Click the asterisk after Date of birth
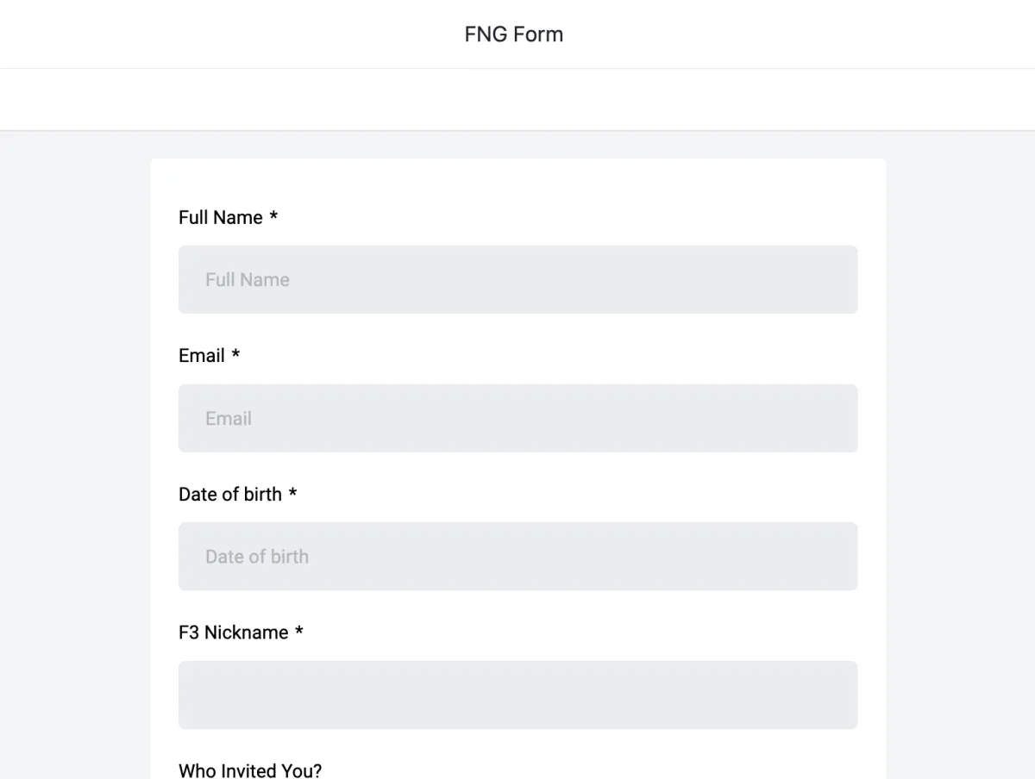 pyautogui.click(x=292, y=495)
